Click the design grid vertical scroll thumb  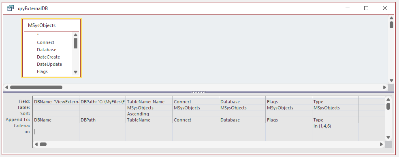(388, 107)
